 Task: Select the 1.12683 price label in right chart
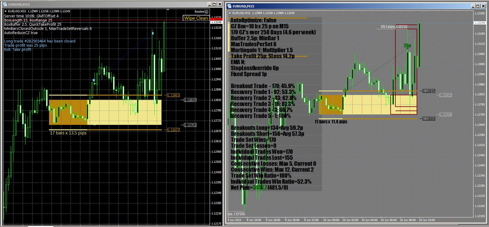pos(429,119)
